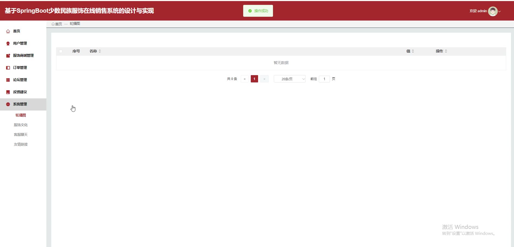This screenshot has width=514, height=247.
Task: Open the 20条/页 page size dropdown
Action: 290,79
